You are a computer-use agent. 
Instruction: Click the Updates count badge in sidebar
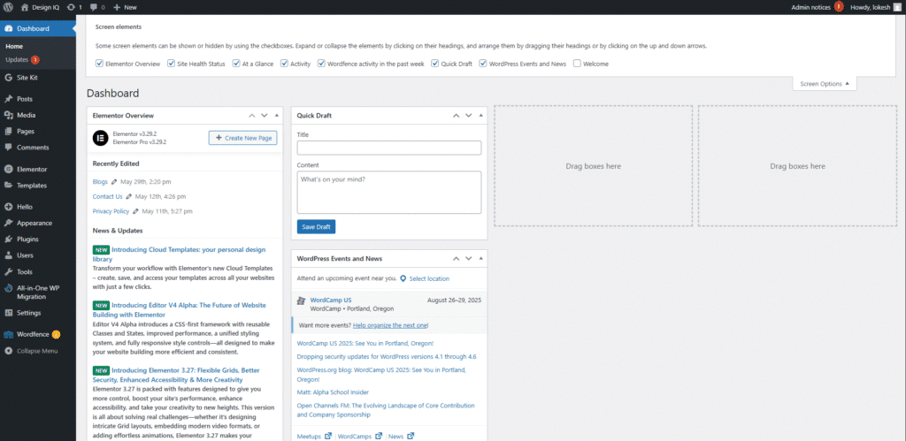click(x=35, y=59)
